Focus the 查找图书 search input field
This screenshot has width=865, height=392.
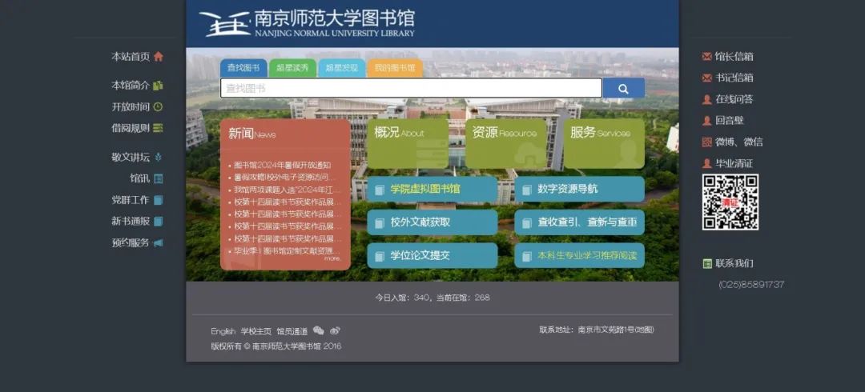pyautogui.click(x=411, y=88)
